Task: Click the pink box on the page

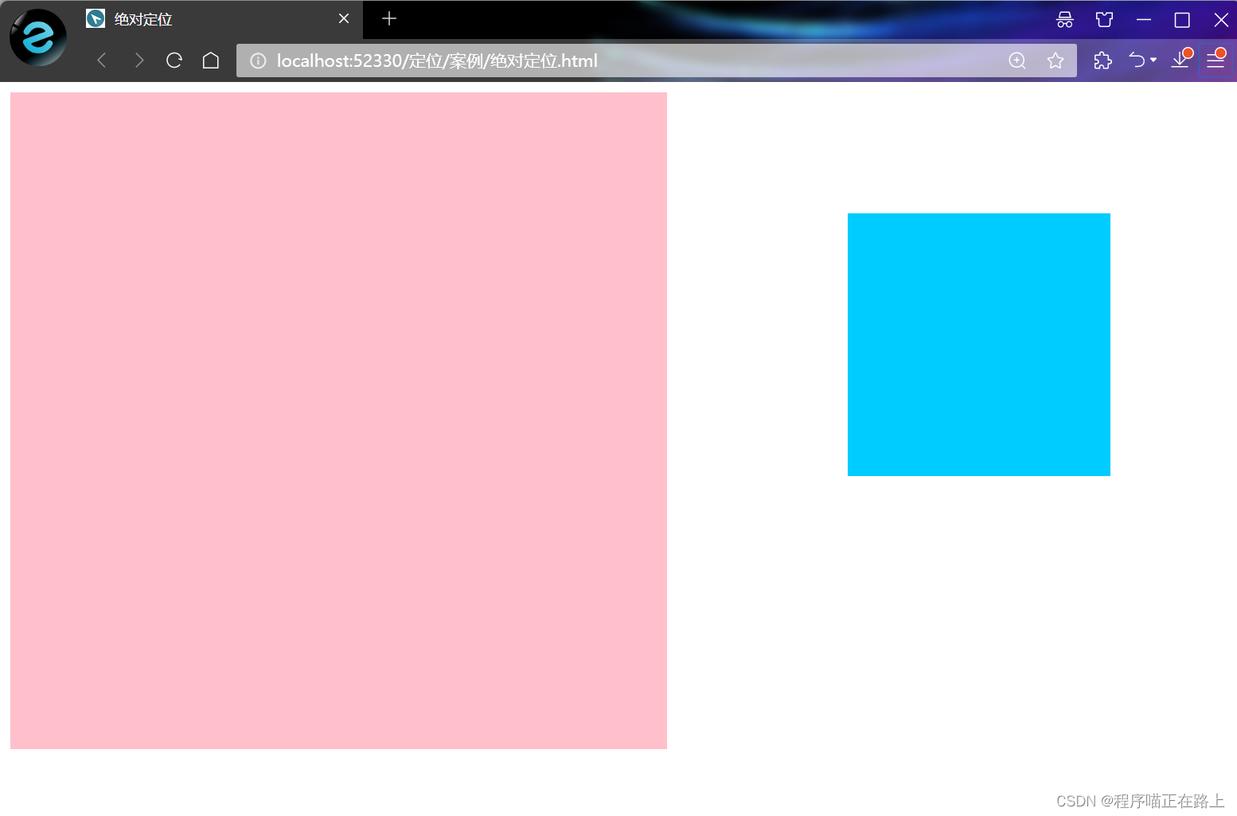Action: click(x=338, y=420)
